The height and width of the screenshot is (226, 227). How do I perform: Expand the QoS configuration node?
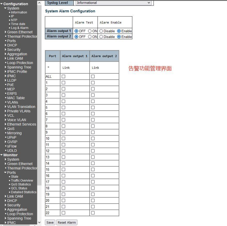coord(11,129)
